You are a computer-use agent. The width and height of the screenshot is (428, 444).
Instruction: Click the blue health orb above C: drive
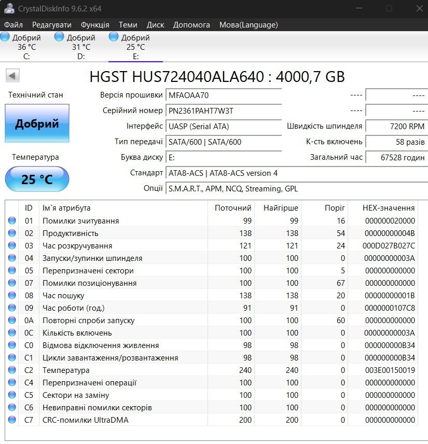tap(5, 36)
